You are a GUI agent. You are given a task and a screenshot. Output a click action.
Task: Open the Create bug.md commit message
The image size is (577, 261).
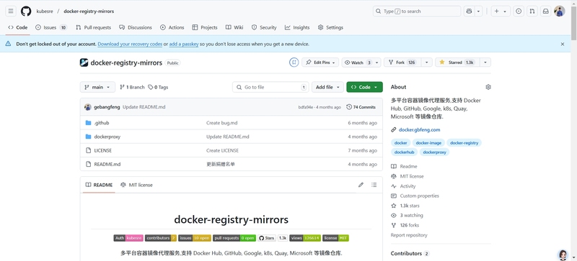(x=221, y=123)
